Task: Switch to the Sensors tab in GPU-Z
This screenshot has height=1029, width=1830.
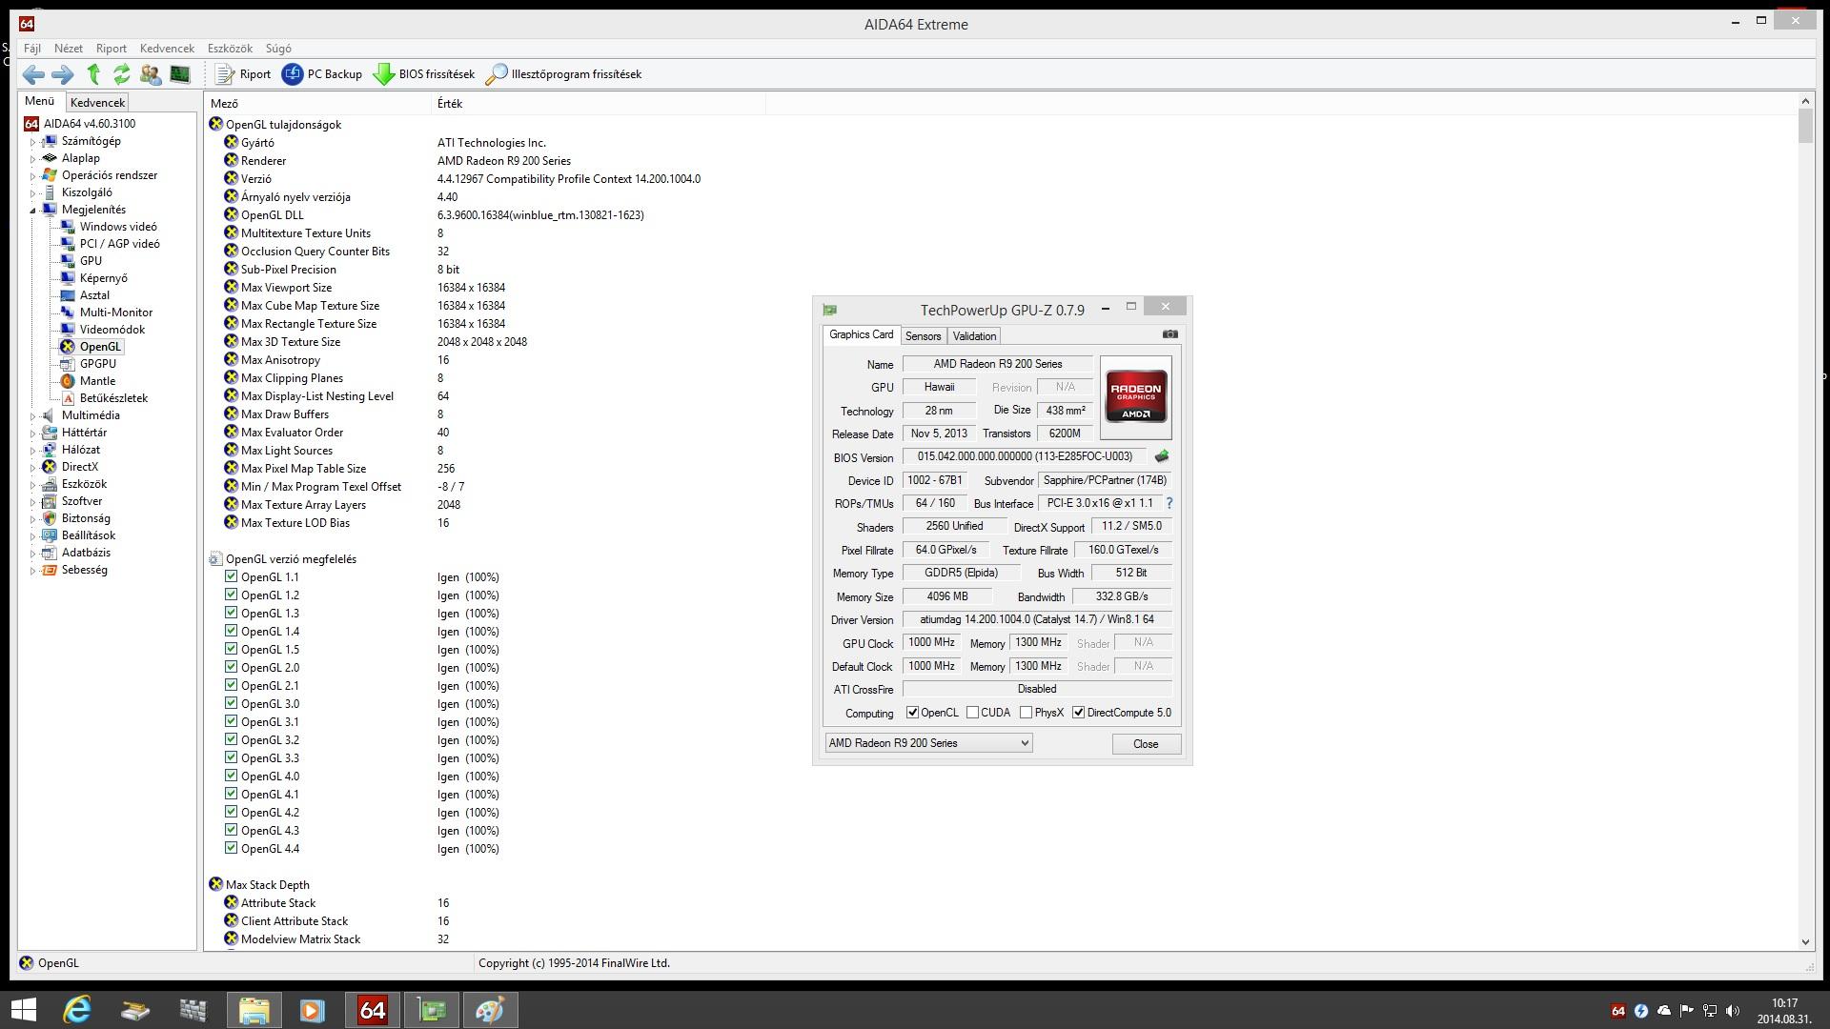Action: [922, 336]
